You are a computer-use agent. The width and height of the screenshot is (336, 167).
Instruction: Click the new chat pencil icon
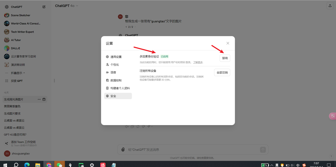44,7
